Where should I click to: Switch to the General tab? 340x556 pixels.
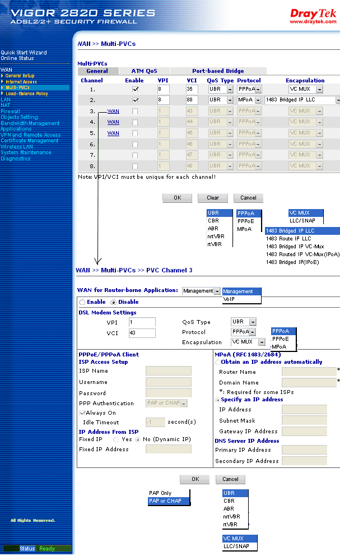point(97,71)
